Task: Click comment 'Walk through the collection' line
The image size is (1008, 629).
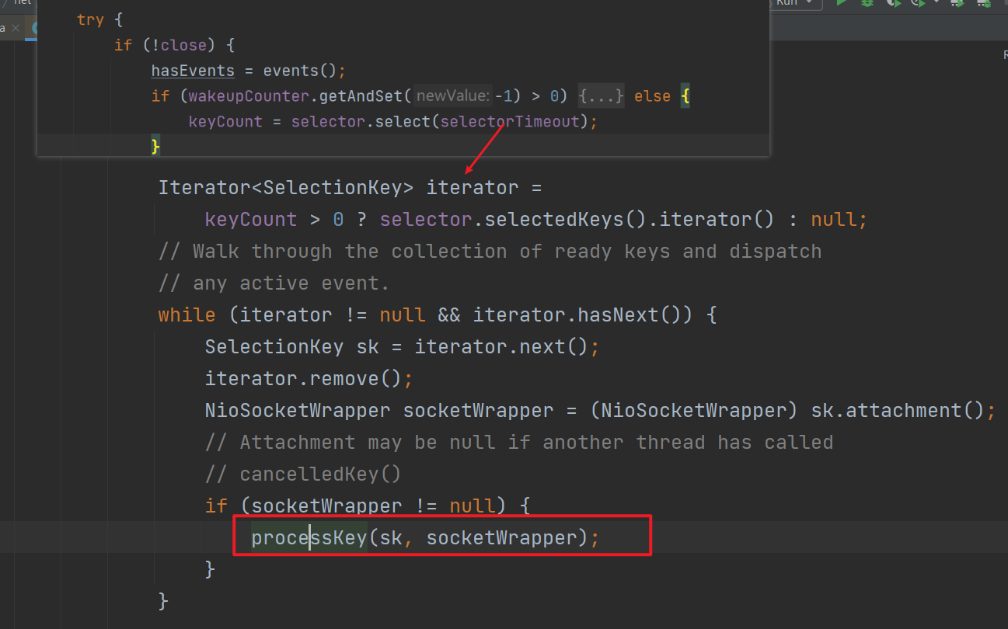Action: 490,252
